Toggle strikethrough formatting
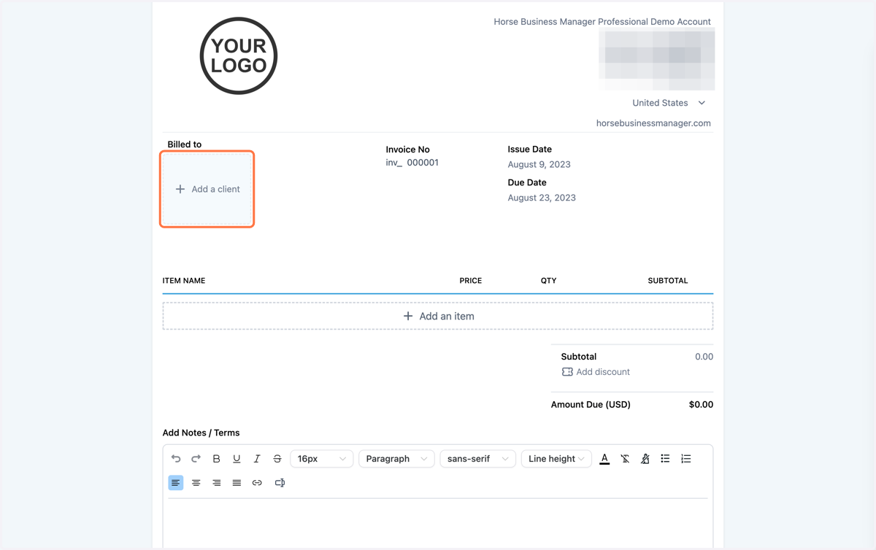 tap(277, 459)
